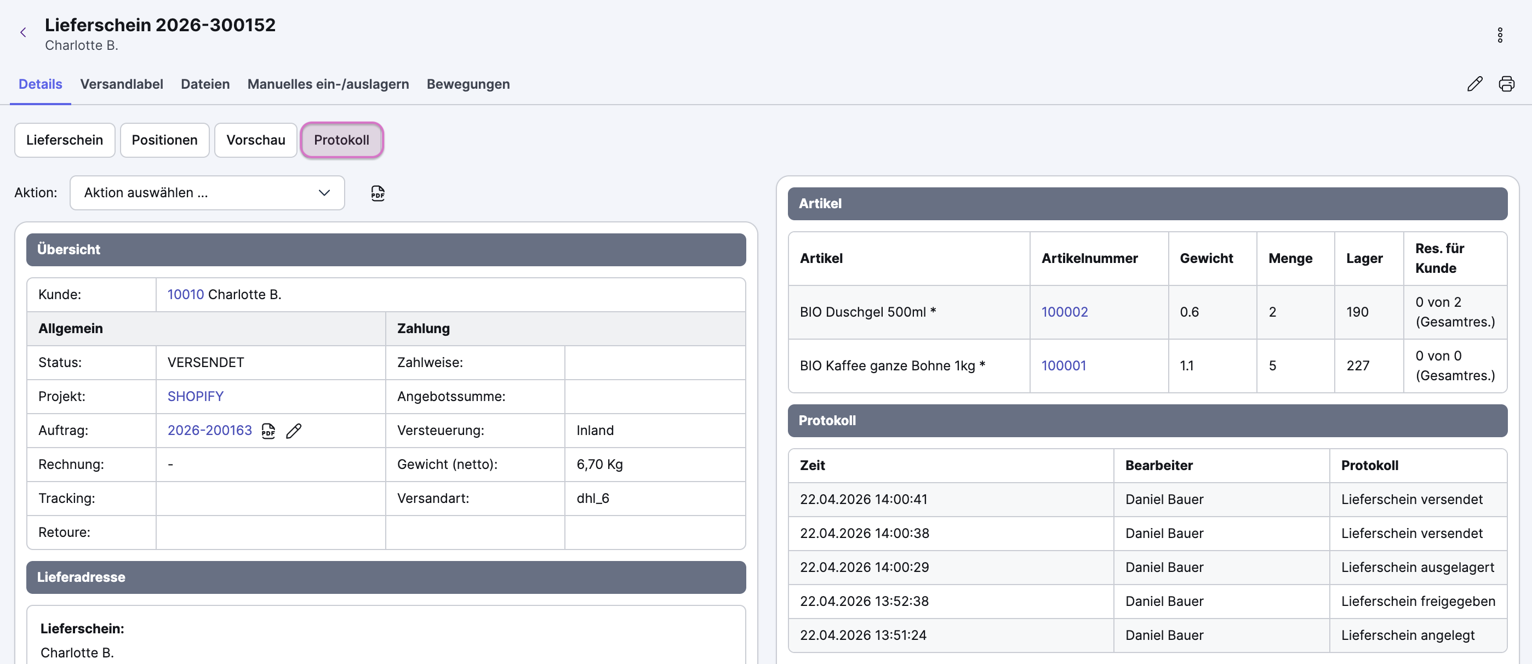Screen dimensions: 1532x664
Task: Click the pencil edit icon top right
Action: pyautogui.click(x=1474, y=84)
